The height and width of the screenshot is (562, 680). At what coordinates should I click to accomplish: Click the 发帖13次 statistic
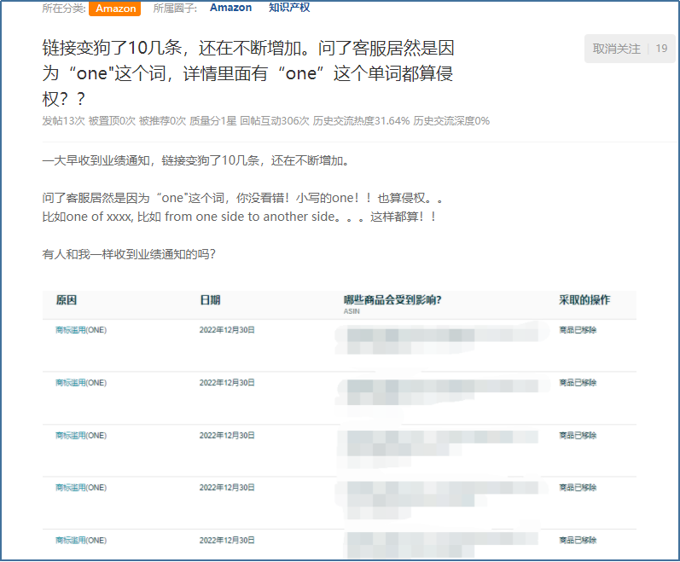click(x=63, y=121)
